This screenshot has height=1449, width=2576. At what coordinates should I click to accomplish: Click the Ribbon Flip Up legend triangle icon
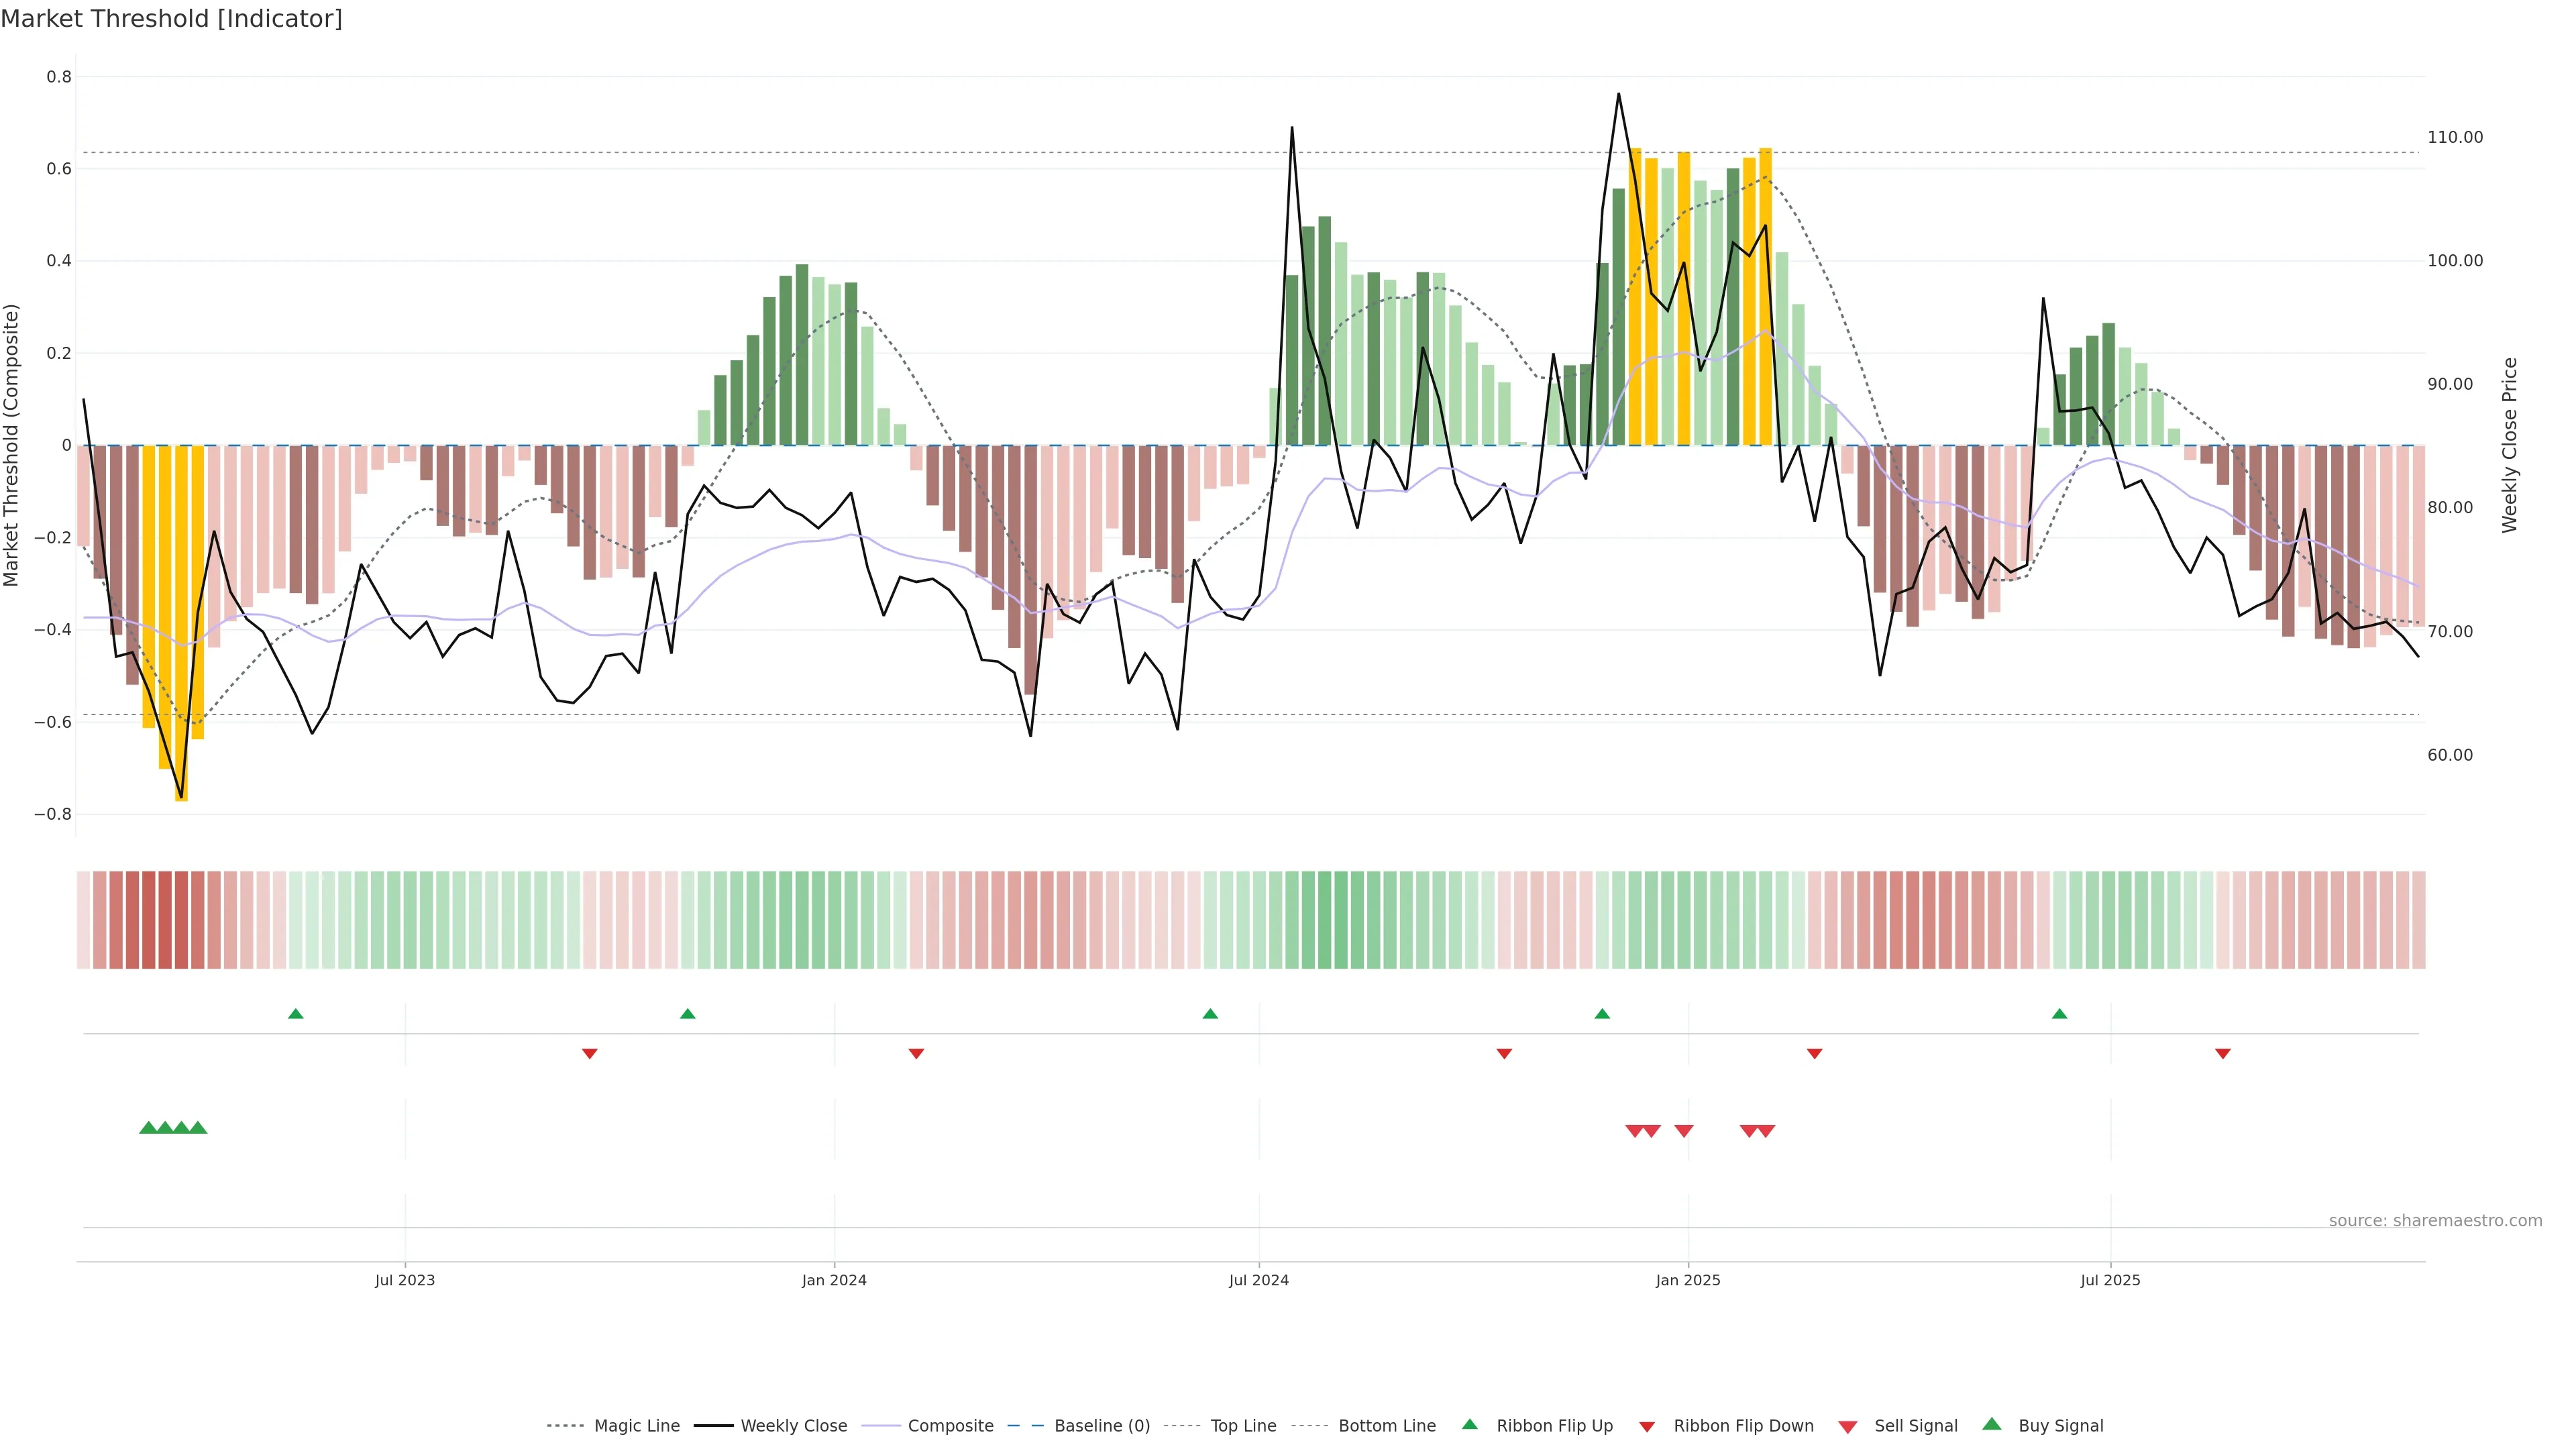pyautogui.click(x=1469, y=1424)
